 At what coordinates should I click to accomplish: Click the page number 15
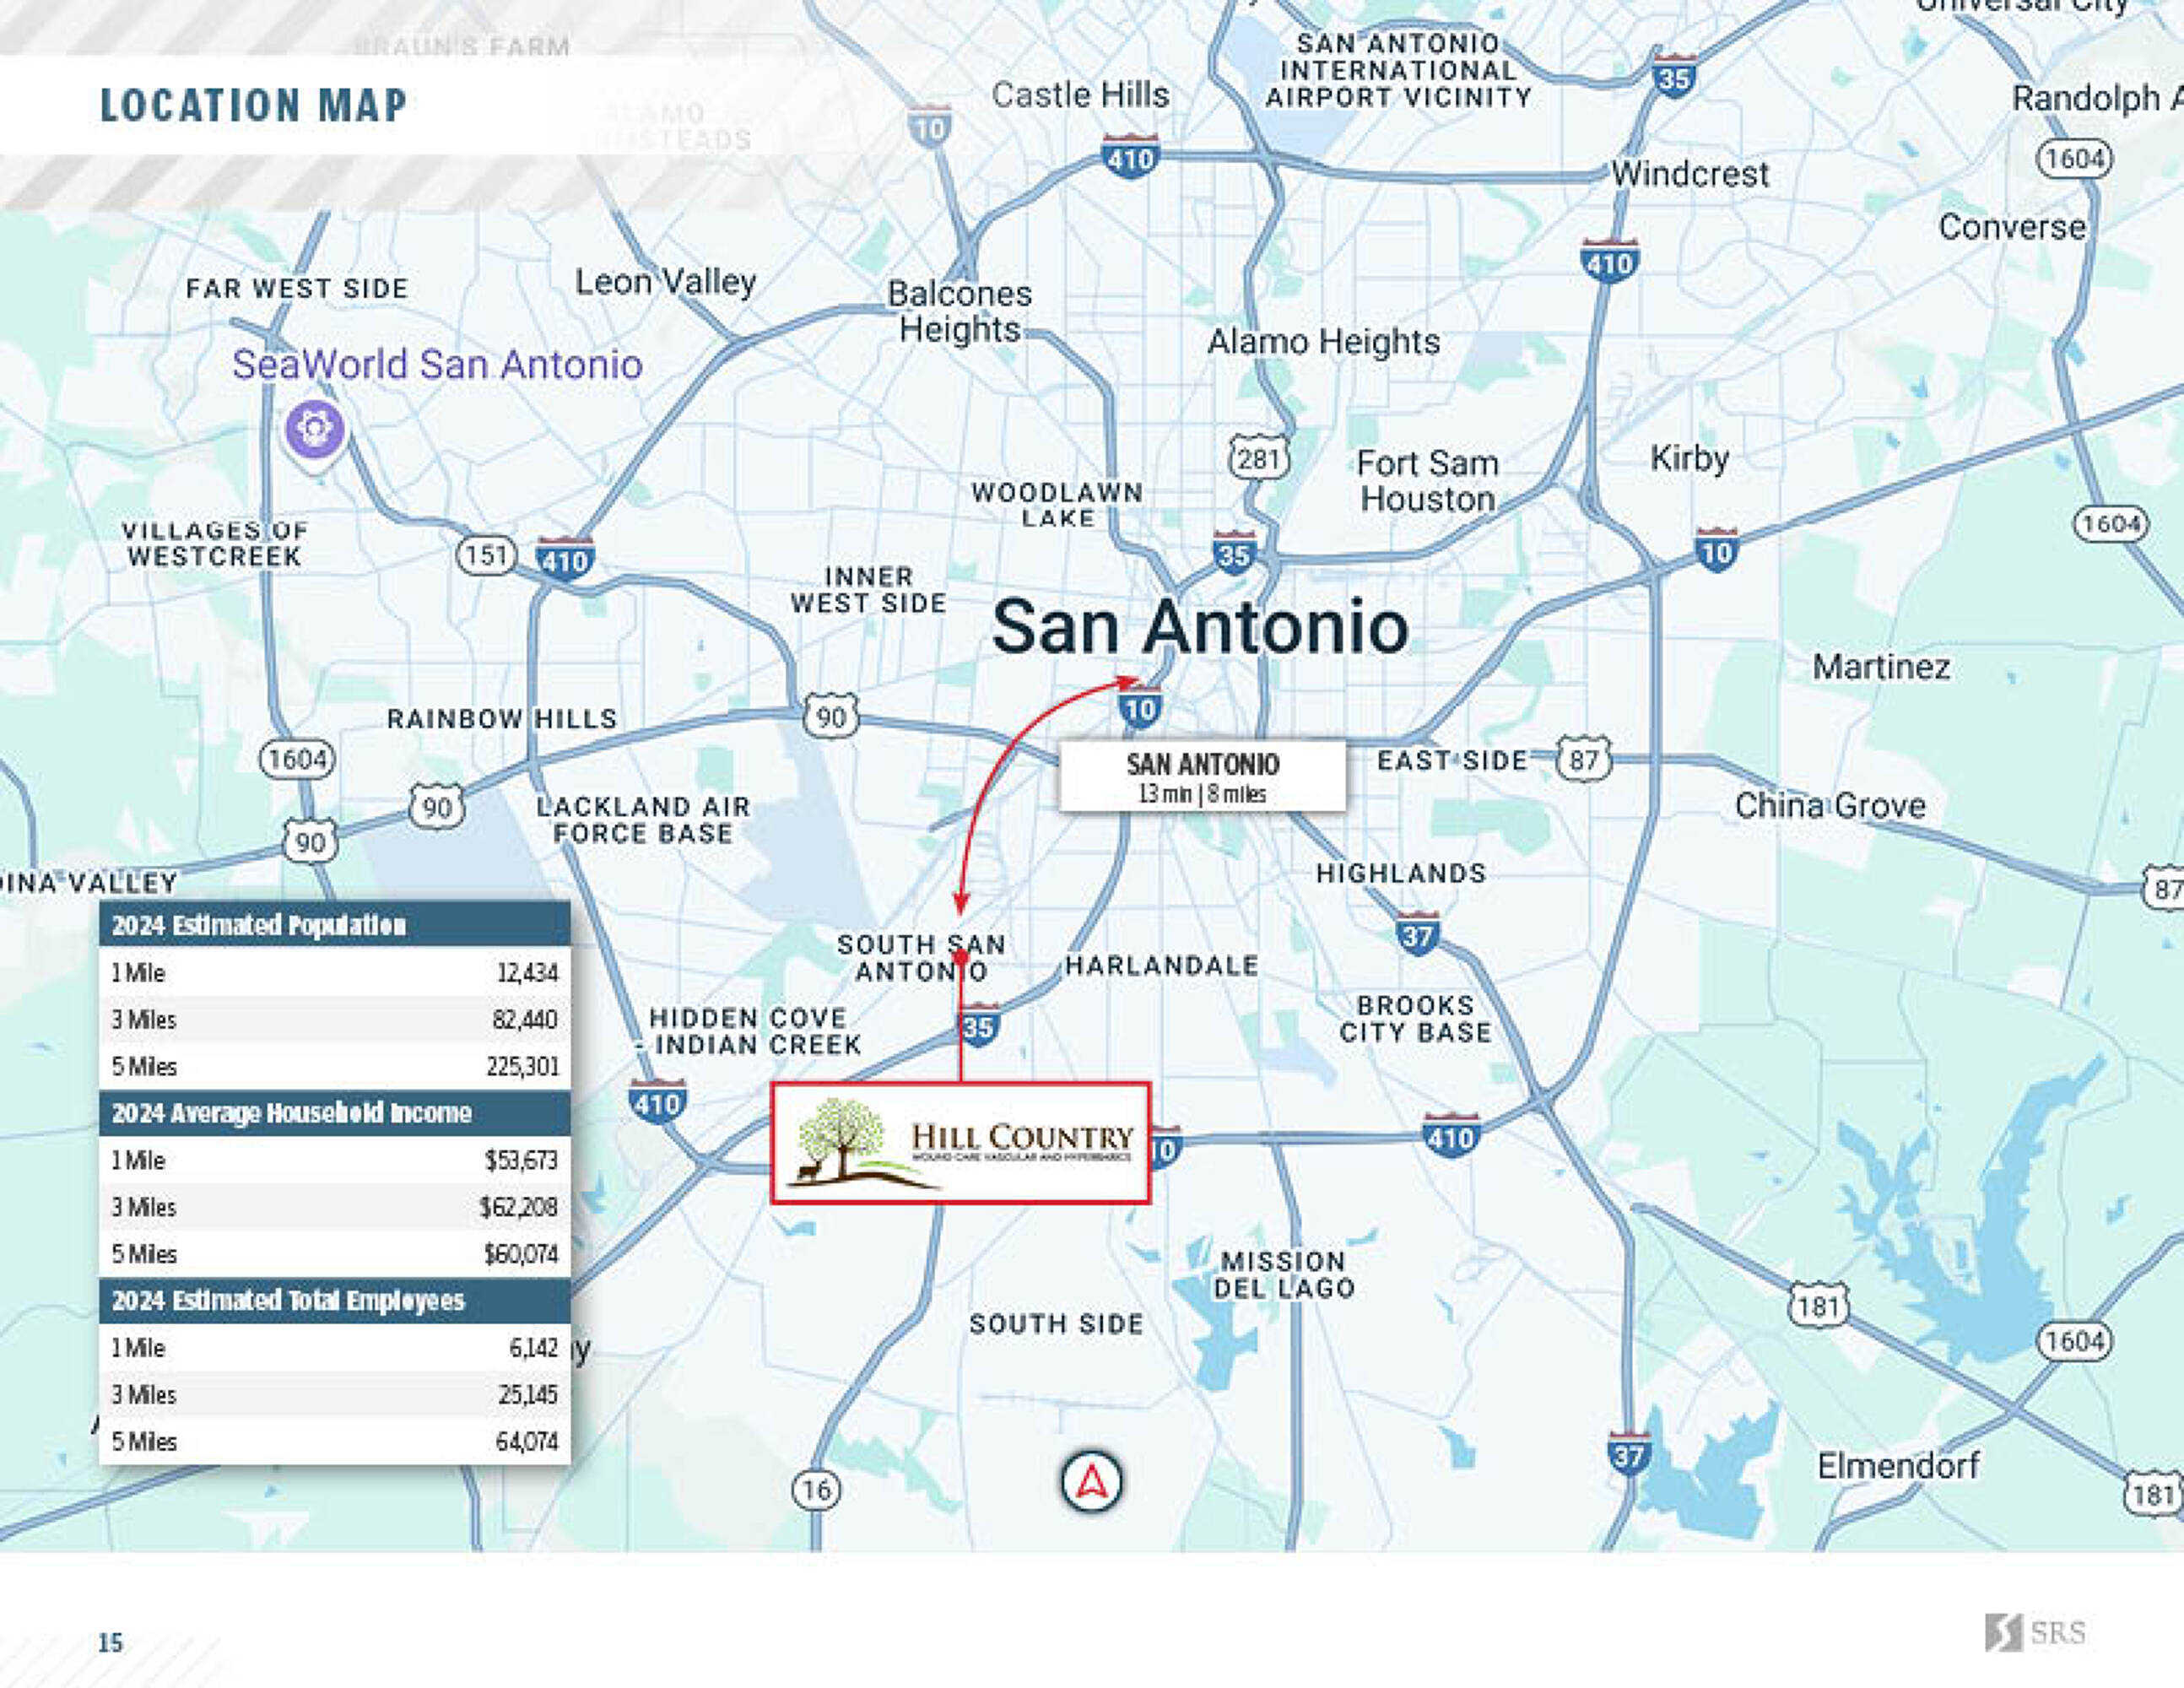tap(110, 1643)
